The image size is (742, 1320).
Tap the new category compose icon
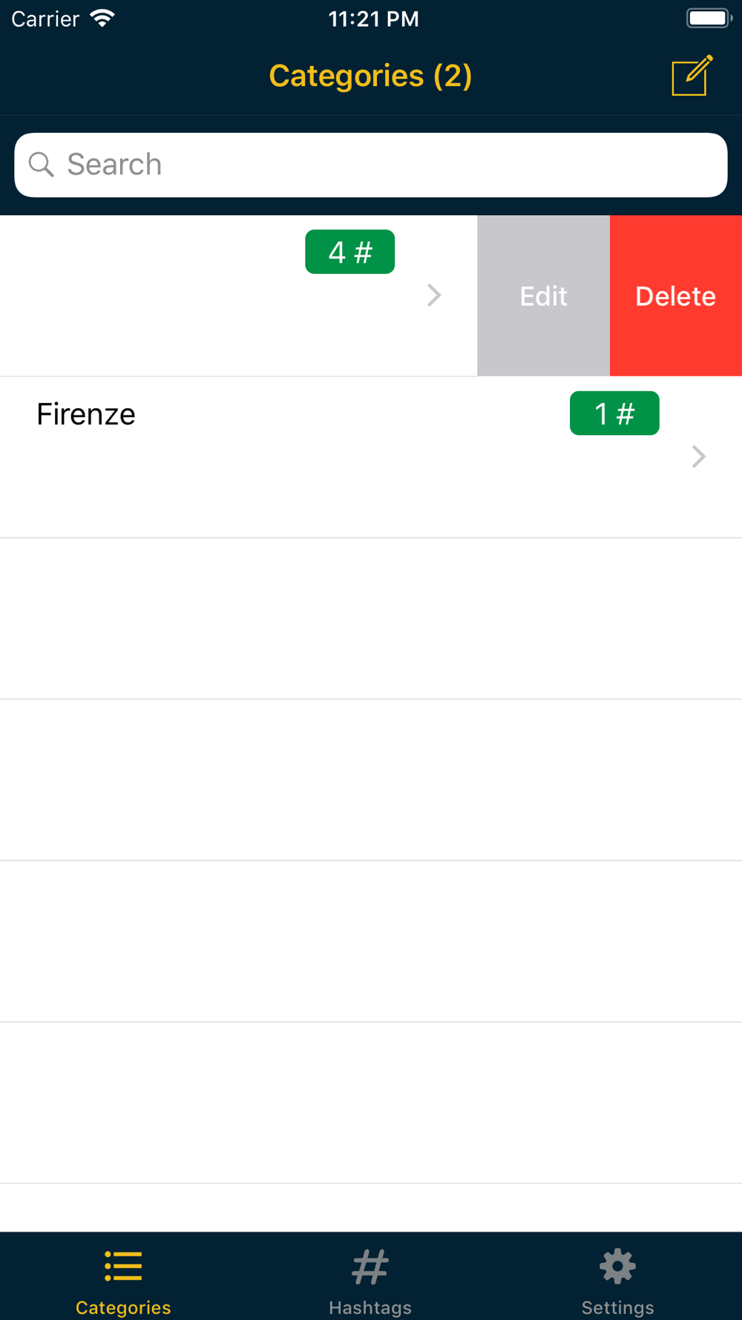692,75
